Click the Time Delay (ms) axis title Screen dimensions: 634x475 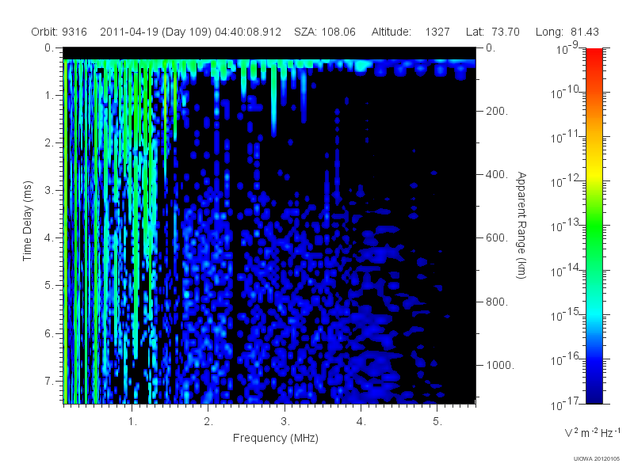(x=27, y=221)
